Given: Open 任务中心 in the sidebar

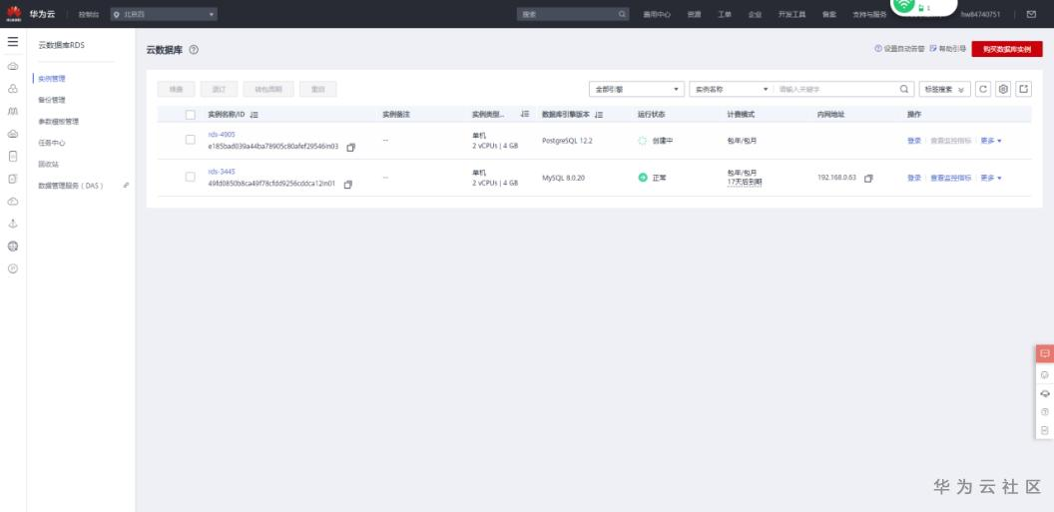Looking at the screenshot, I should (x=52, y=143).
